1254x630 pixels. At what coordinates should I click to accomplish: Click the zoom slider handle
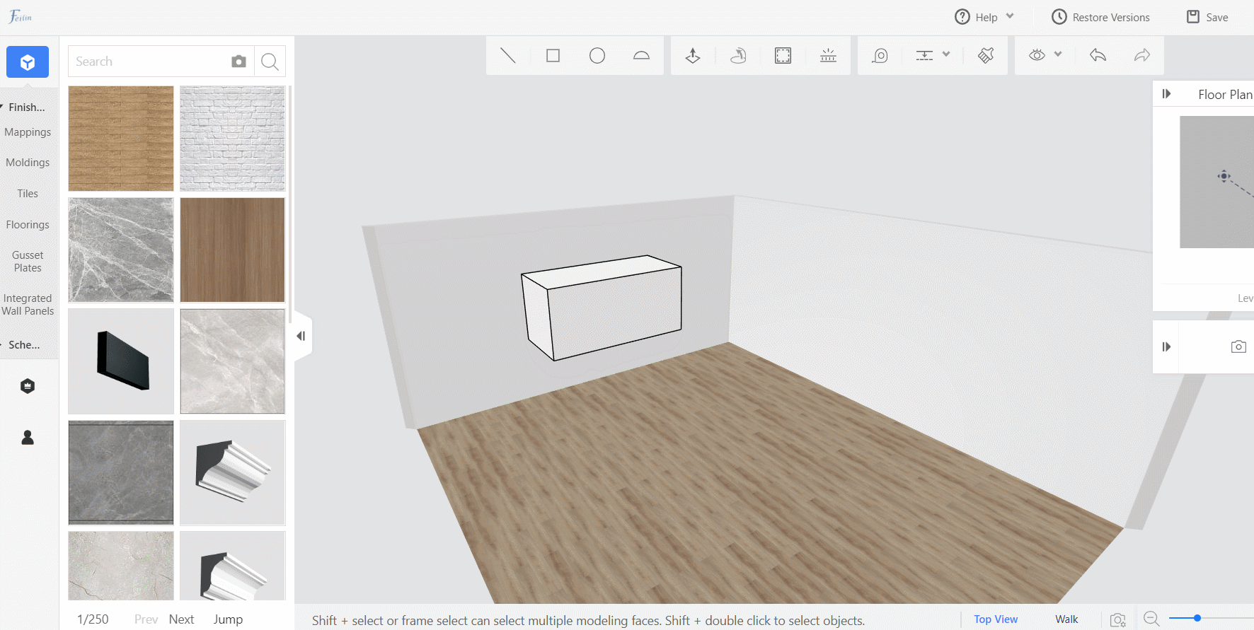click(x=1197, y=618)
